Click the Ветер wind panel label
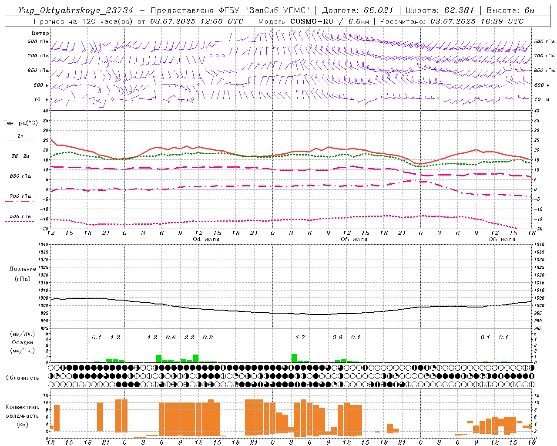This screenshot has height=446, width=557. tap(40, 33)
